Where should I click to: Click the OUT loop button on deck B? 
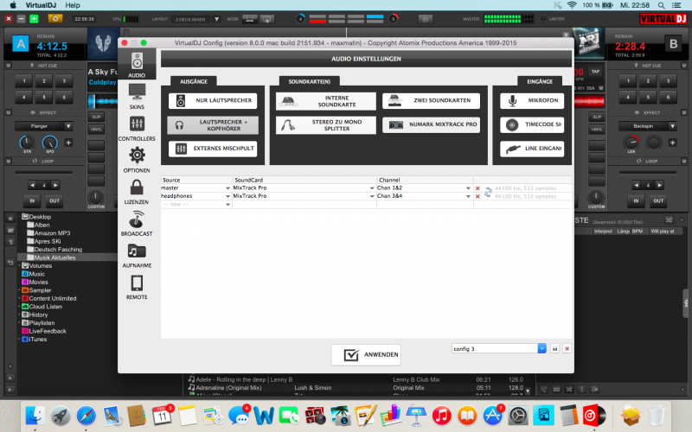click(x=658, y=201)
